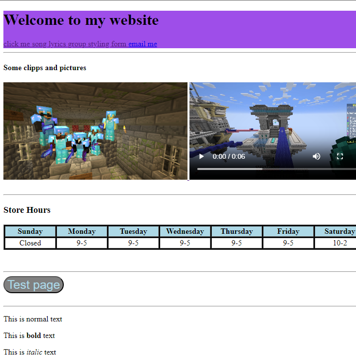Click the 'Some clipps and pictures' heading

[45, 68]
